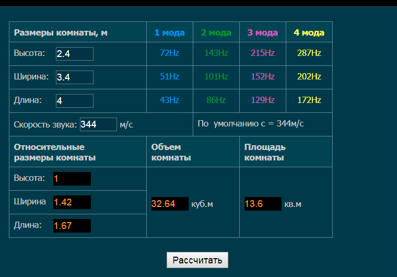Click the room volume field showing 32.64
The height and width of the screenshot is (277, 397).
coord(169,204)
